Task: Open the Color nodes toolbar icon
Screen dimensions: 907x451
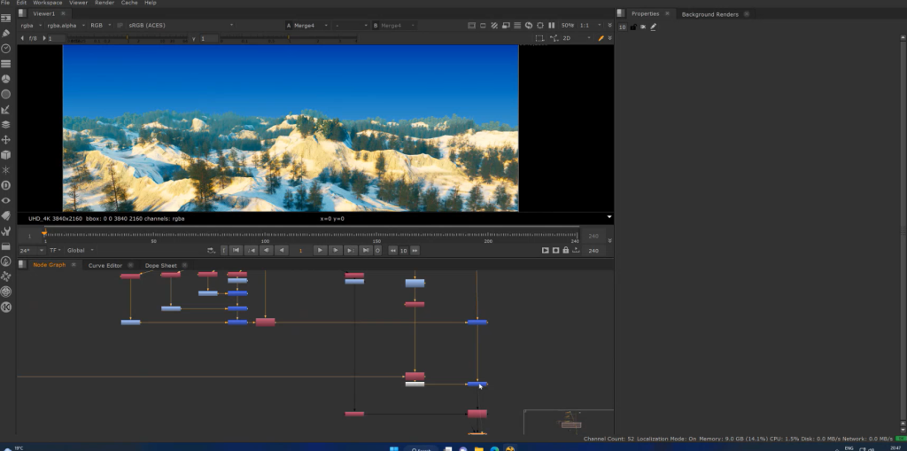Action: [6, 79]
